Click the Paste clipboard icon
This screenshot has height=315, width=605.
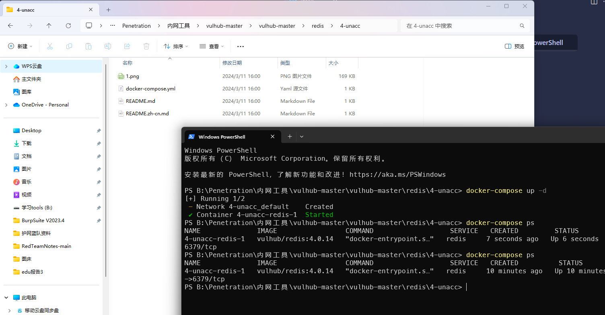[x=88, y=46]
